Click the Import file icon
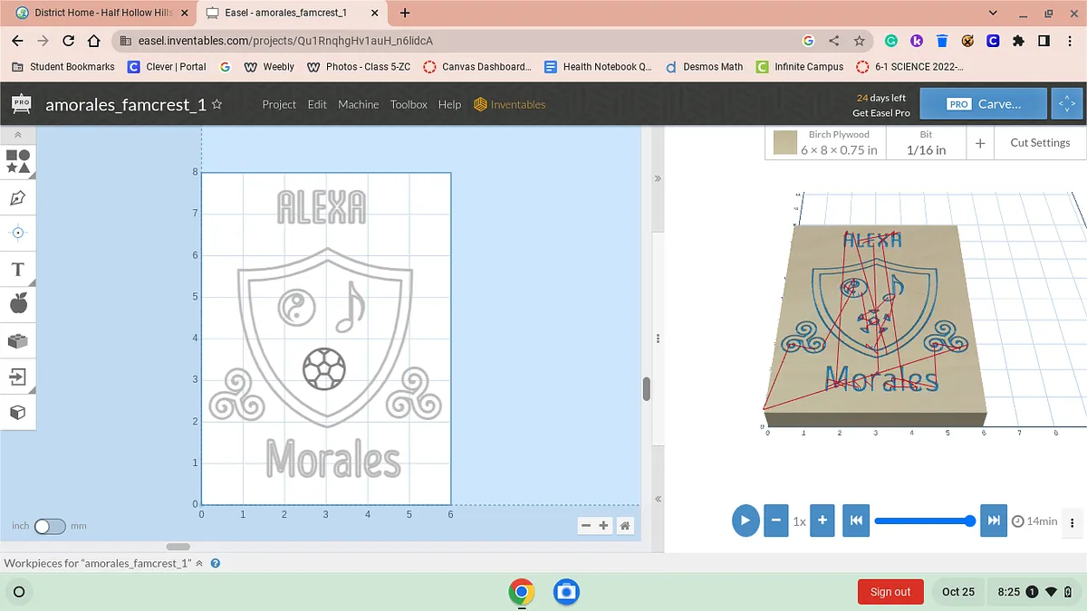The image size is (1087, 611). pos(18,377)
